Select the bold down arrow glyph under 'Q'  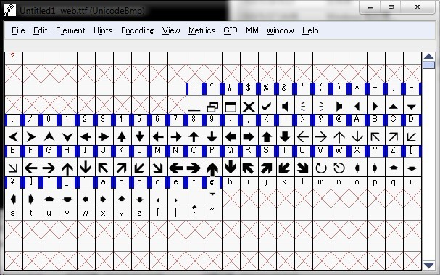pyautogui.click(x=231, y=167)
